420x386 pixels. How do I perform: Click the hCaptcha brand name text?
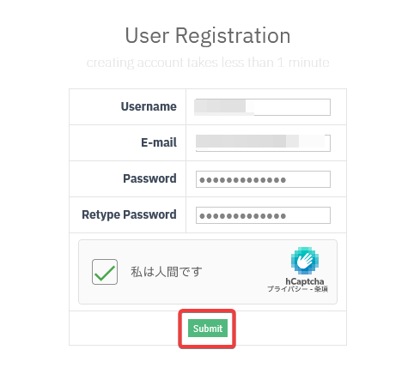(x=305, y=281)
